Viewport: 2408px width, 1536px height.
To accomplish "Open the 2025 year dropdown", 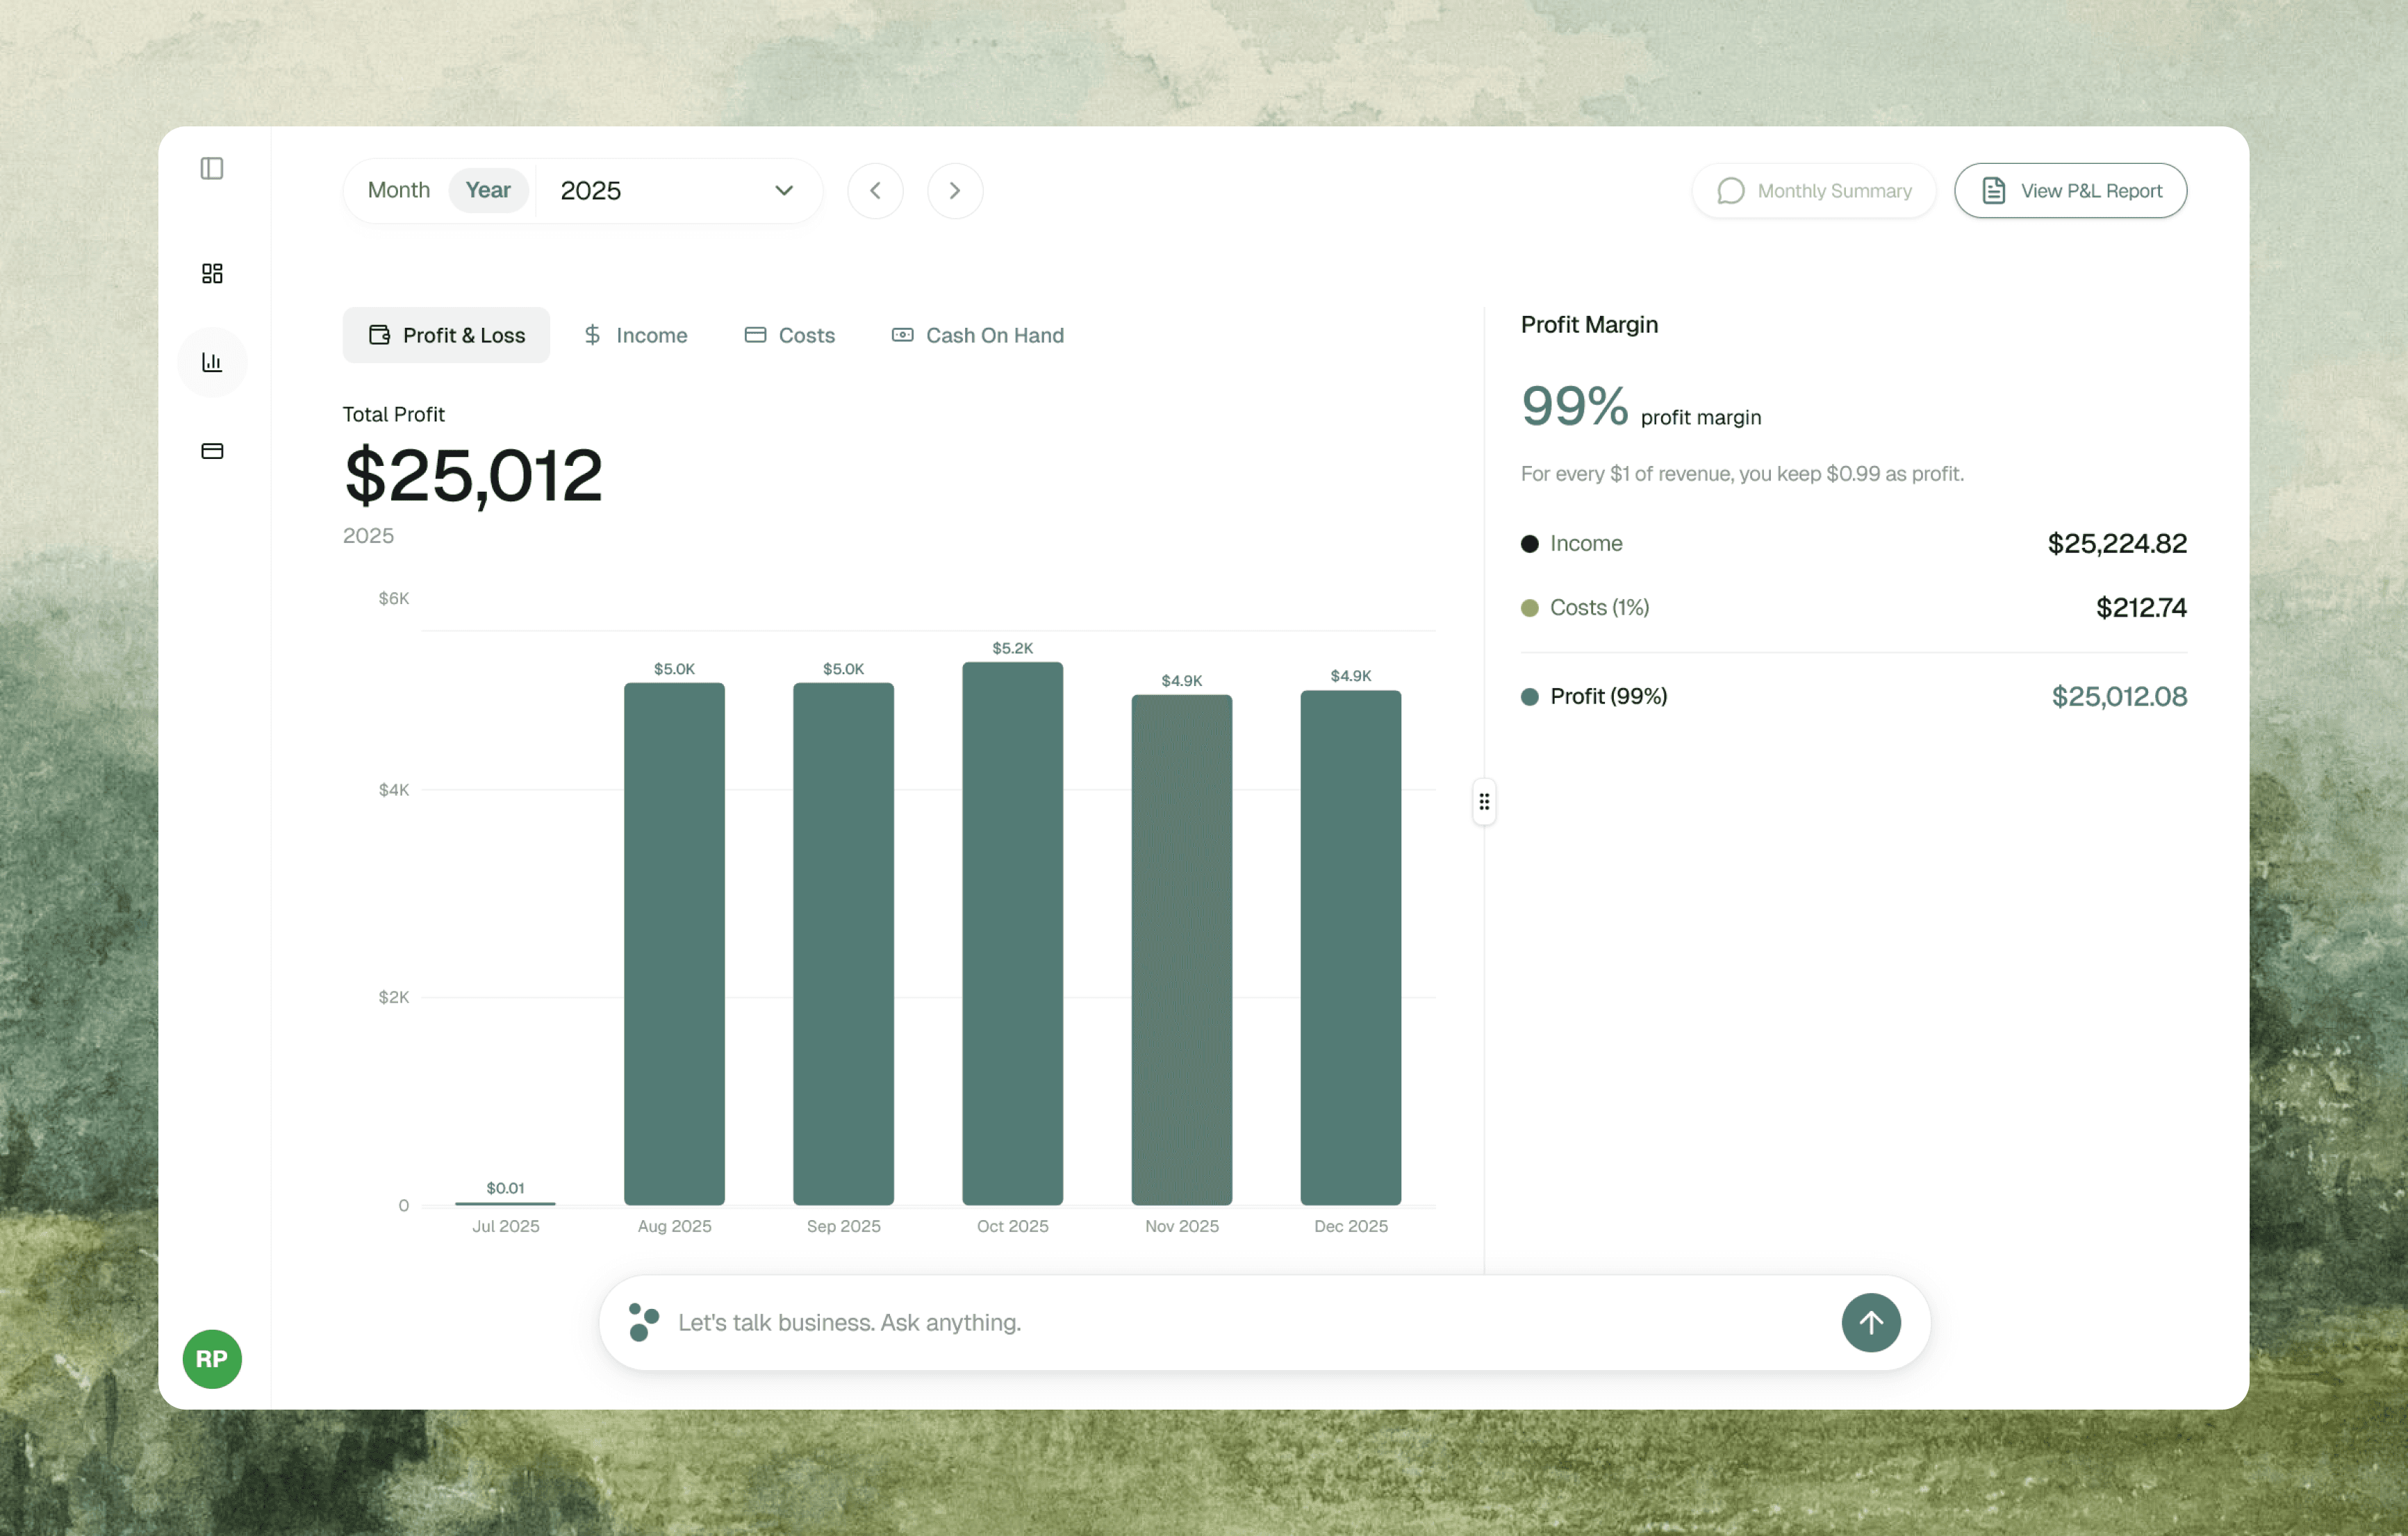I will (678, 190).
